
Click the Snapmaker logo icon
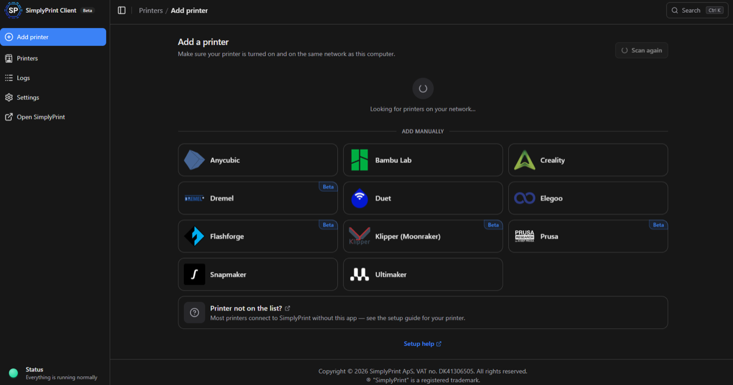(x=194, y=274)
